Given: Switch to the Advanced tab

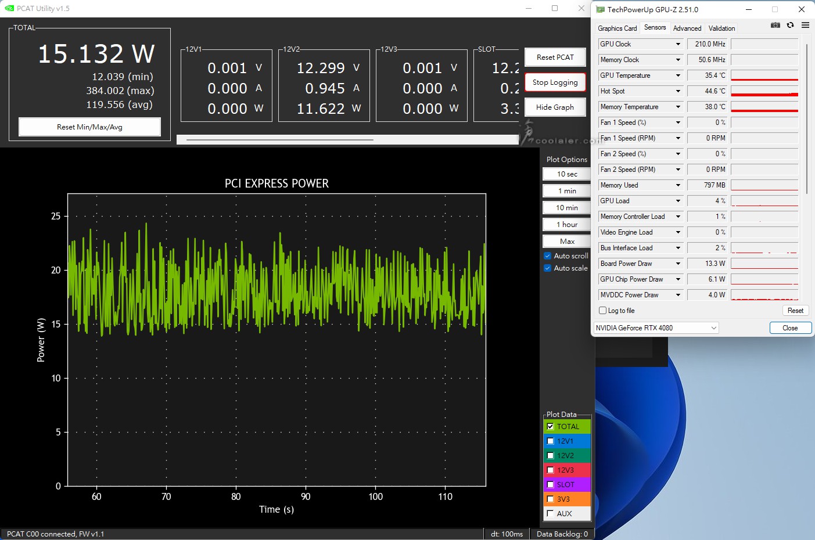Looking at the screenshot, I should (x=687, y=28).
